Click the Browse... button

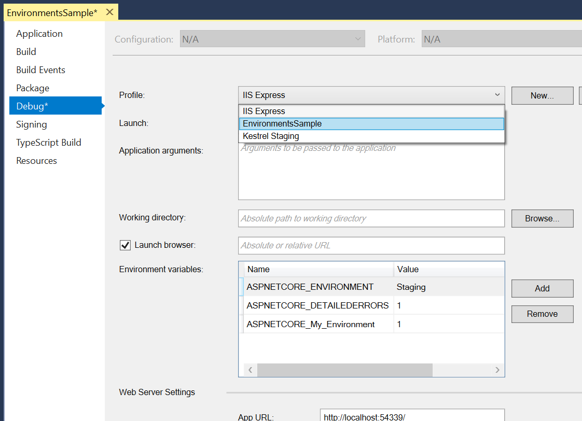click(x=542, y=218)
